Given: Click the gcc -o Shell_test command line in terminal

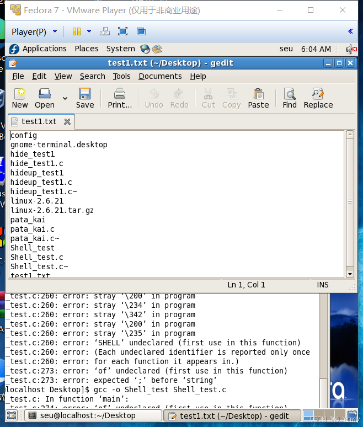Looking at the screenshot, I should coord(159,389).
